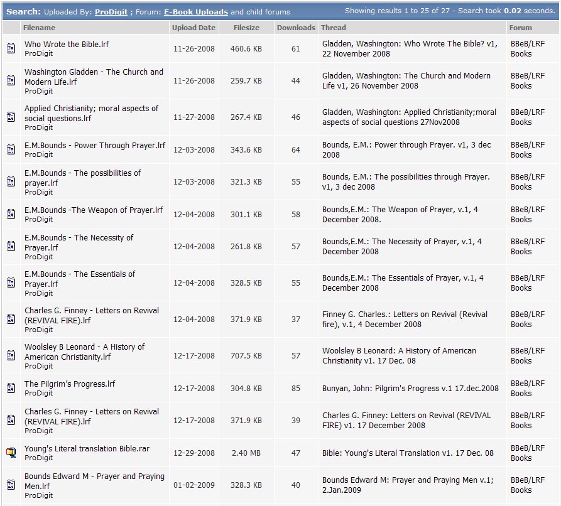The width and height of the screenshot is (561, 506).
Task: Download Woolsley B Leonard - A History file
Action: 84,352
